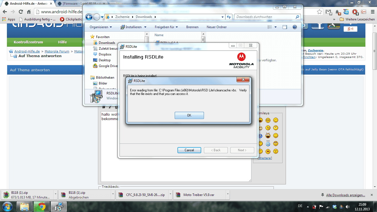Open the Windows Start menu

click(7, 206)
